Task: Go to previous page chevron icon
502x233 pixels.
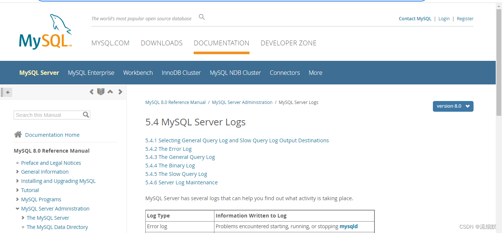Action: (92, 92)
